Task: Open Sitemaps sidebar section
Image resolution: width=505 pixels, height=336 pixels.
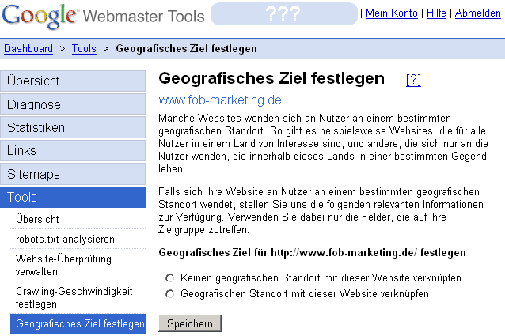Action: point(73,174)
